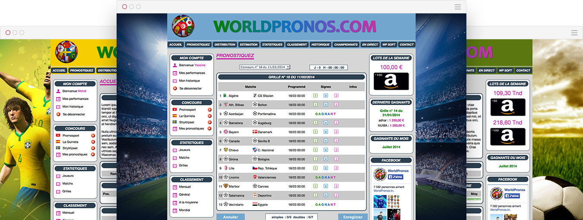The height and width of the screenshot is (220, 583).
Task: Pick sign 2 for Chievo vs C. Nacional
Action: 336,150
